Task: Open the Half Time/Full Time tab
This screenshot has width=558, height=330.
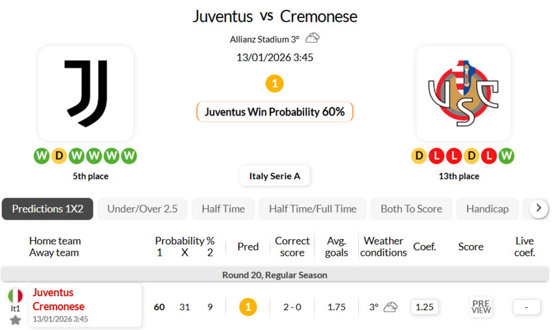Action: (312, 208)
